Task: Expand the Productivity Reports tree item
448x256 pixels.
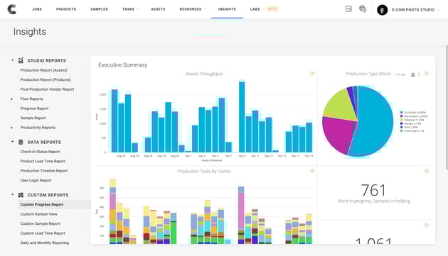Action: tap(11, 128)
